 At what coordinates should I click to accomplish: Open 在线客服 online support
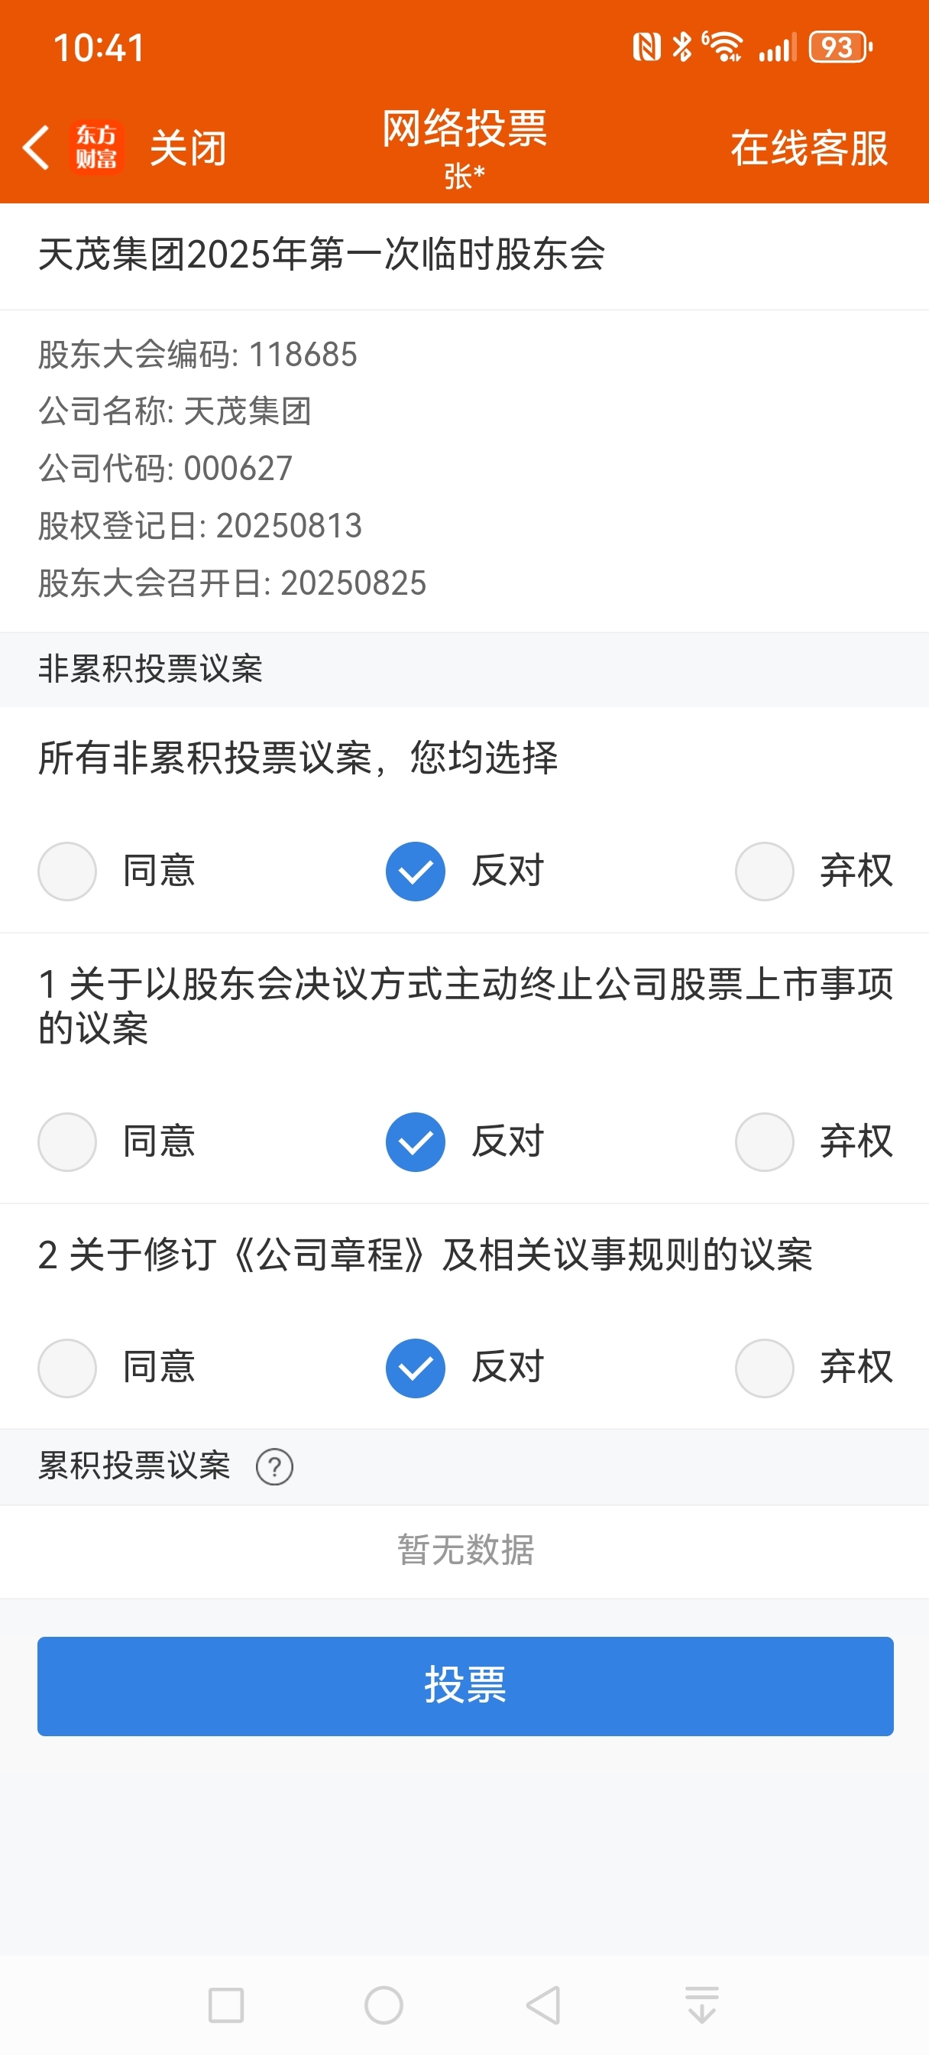tap(809, 148)
